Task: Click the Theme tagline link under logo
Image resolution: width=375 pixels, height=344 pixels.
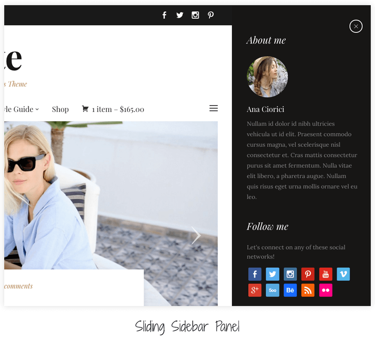Action: tap(15, 84)
